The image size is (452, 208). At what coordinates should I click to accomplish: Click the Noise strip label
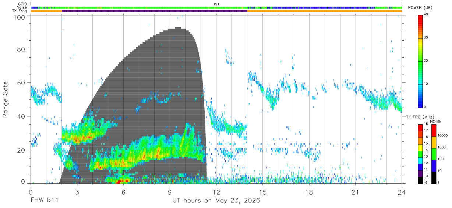point(22,7)
